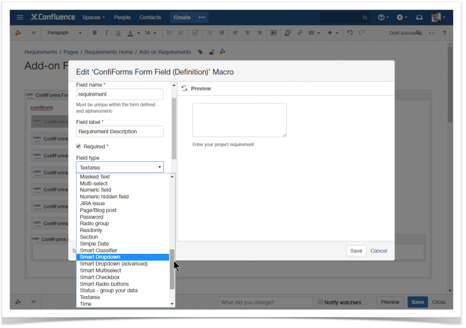
Task: Enable the Required checkbox for the field
Action: point(79,146)
